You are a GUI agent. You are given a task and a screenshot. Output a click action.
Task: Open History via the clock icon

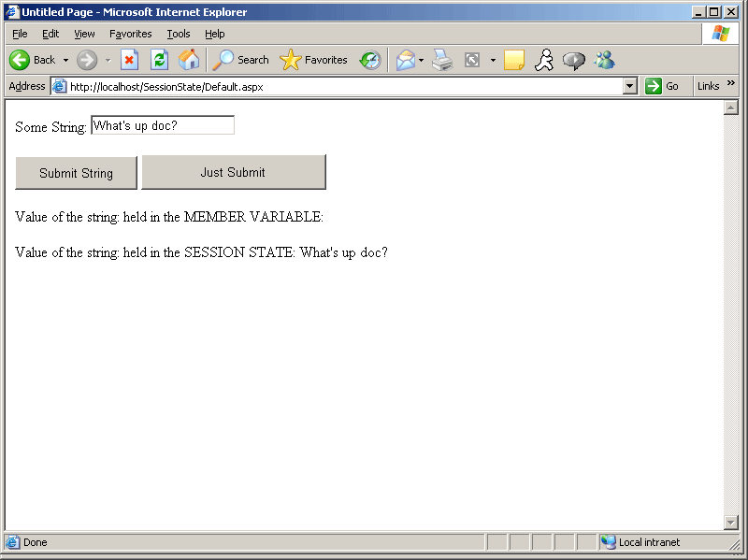[370, 60]
